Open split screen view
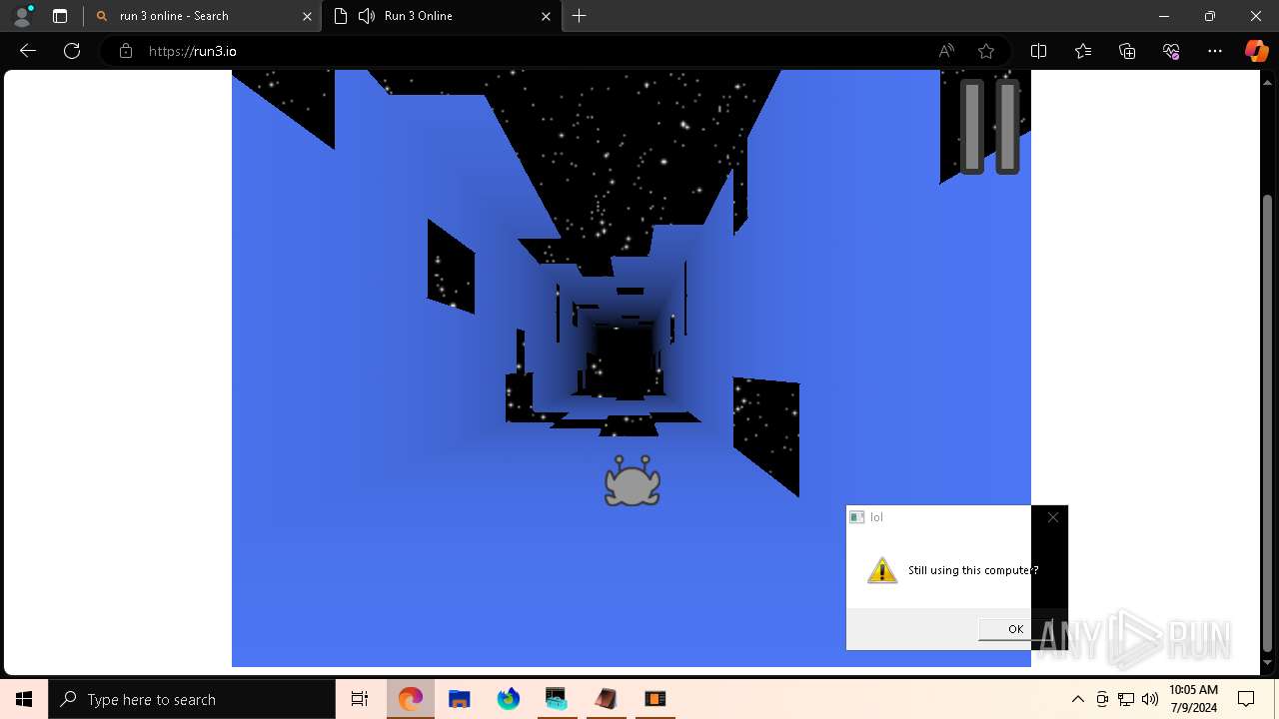Image resolution: width=1279 pixels, height=719 pixels. coord(1038,51)
